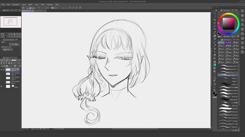Open the Animation menu
Image resolution: width=245 pixels, height=137 pixels.
pos(16,5)
